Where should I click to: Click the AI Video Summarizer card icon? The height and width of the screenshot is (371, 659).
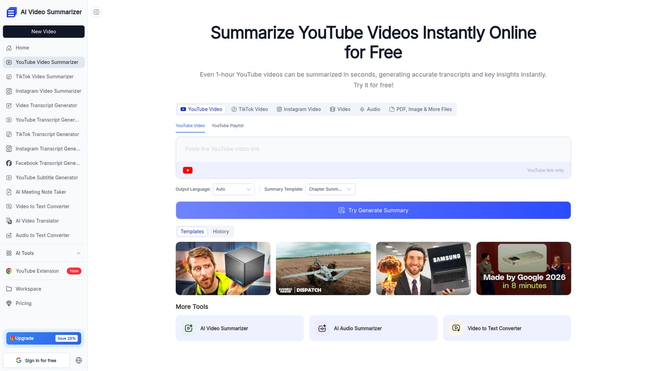pos(188,328)
